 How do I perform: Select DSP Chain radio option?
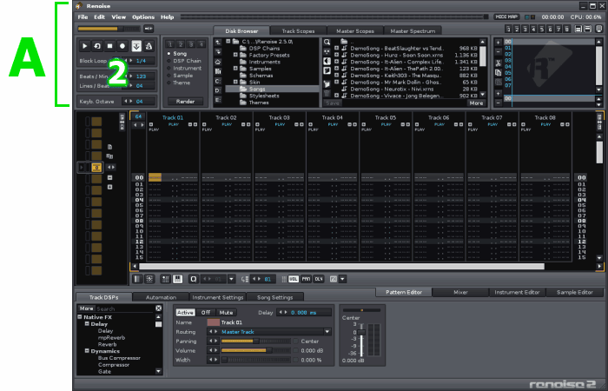click(184, 61)
